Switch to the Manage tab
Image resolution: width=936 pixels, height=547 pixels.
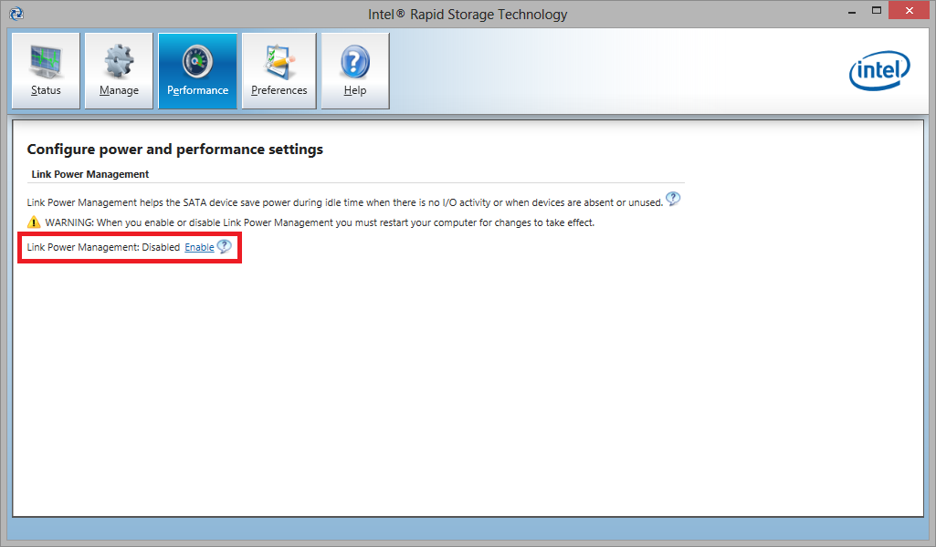119,71
